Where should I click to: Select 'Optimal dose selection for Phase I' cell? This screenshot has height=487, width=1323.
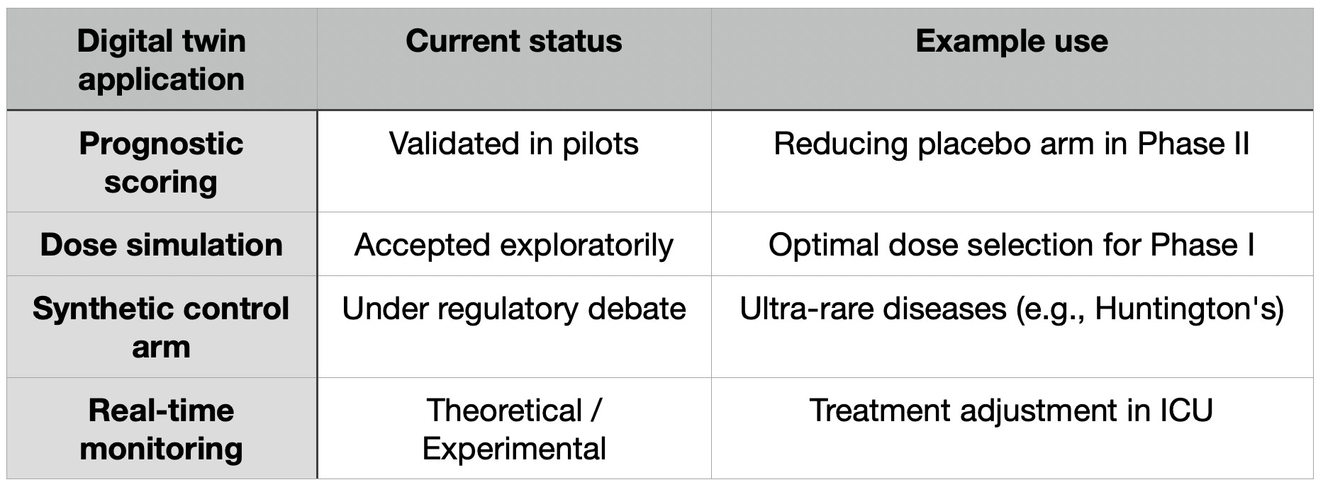click(x=1012, y=244)
